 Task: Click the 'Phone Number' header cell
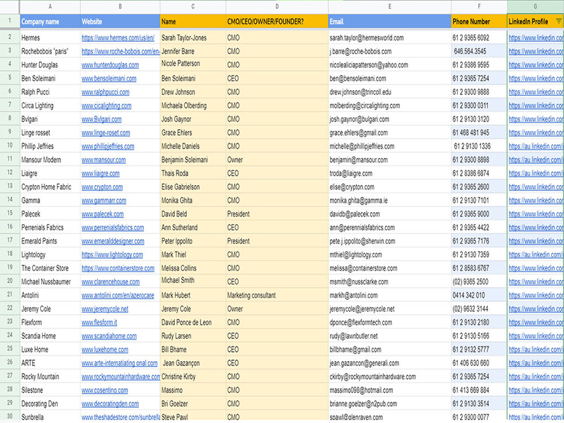click(479, 21)
